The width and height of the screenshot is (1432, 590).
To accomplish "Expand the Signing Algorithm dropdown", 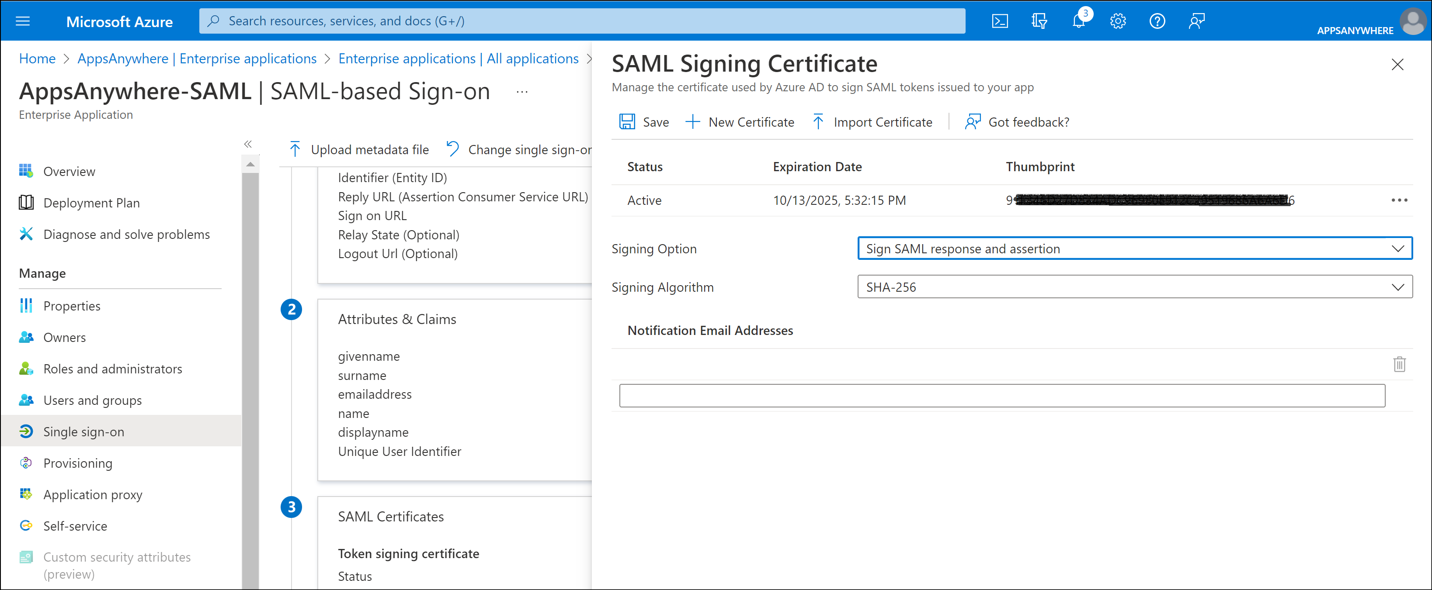I will tap(1134, 286).
